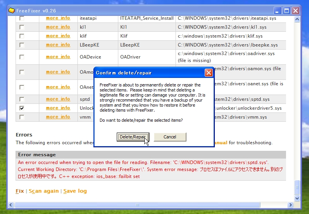The width and height of the screenshot is (309, 214).
Task: Minimize the FreeFixer window
Action: pyautogui.click(x=277, y=11)
